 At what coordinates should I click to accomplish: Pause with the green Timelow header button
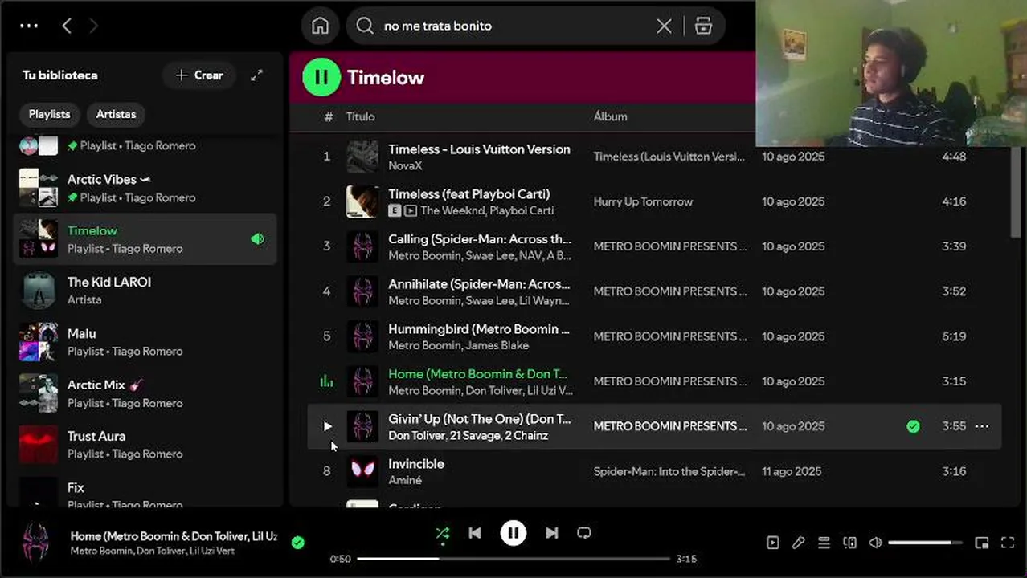[x=321, y=77]
